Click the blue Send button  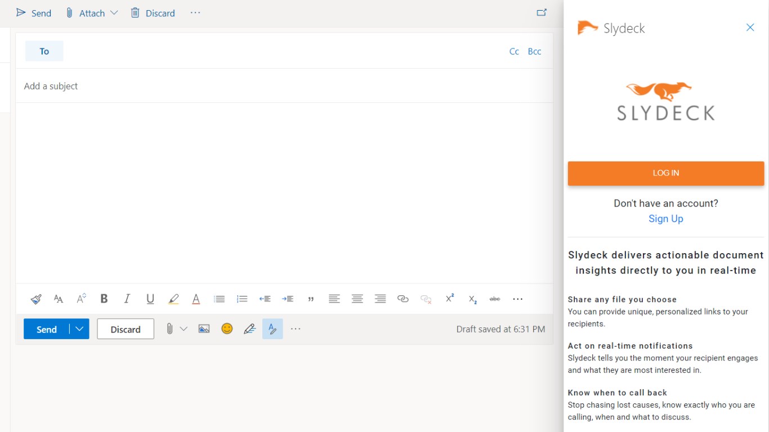[47, 329]
